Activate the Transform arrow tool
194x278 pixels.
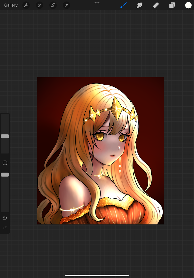66,5
